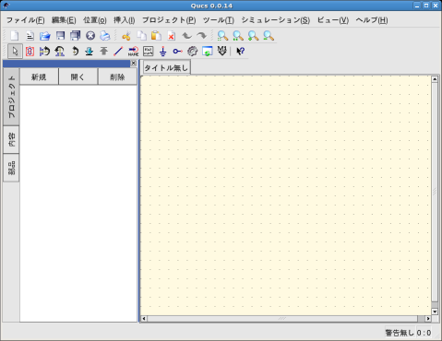Set a marker on the graph
Screen dimensions: 442x341
[x=221, y=51]
